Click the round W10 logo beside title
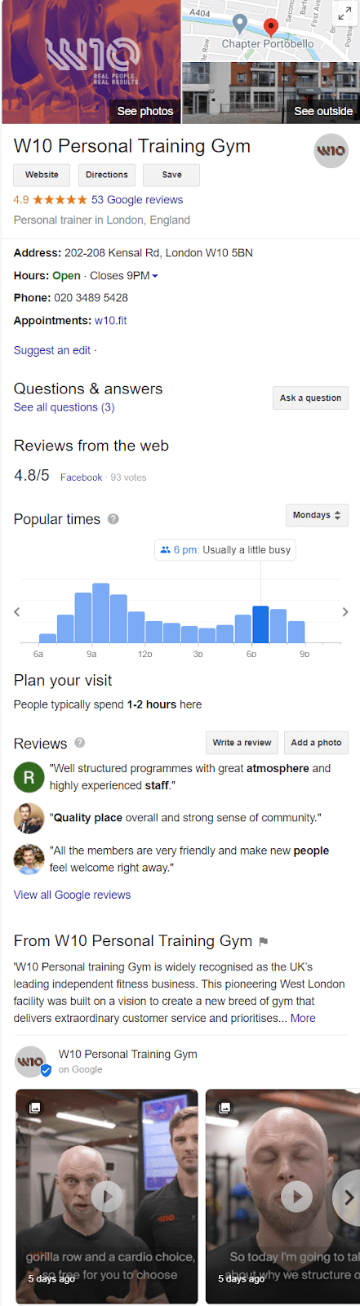 [x=331, y=150]
